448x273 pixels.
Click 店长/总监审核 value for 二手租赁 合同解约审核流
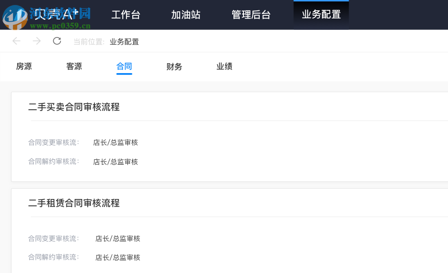pyautogui.click(x=118, y=257)
